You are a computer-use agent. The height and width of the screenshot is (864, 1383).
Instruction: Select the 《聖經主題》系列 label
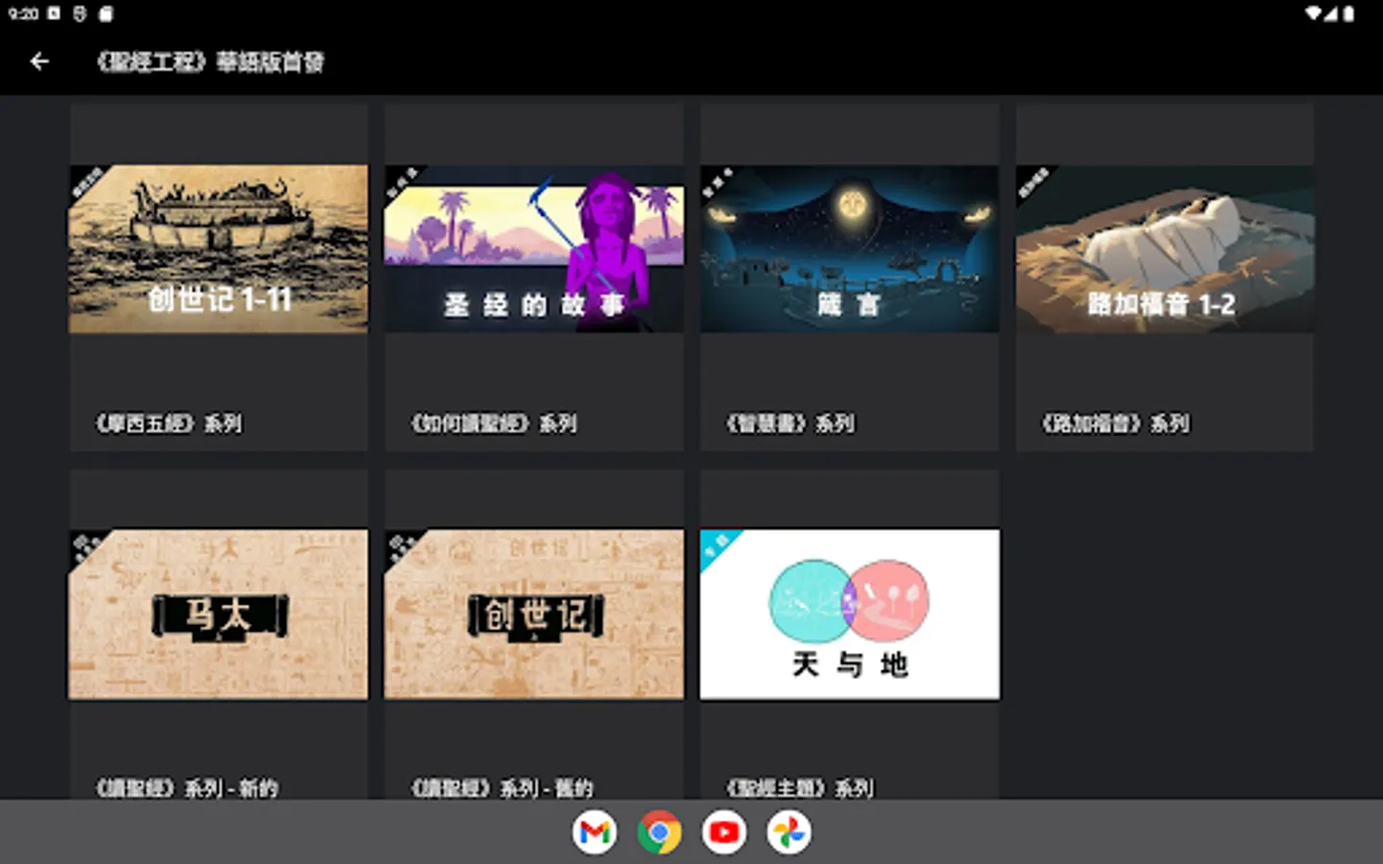[800, 788]
